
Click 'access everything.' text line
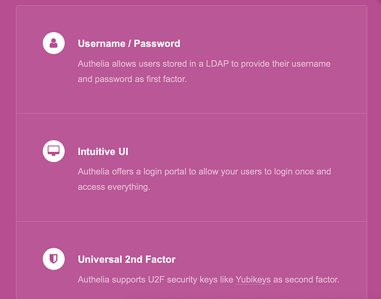tap(114, 187)
